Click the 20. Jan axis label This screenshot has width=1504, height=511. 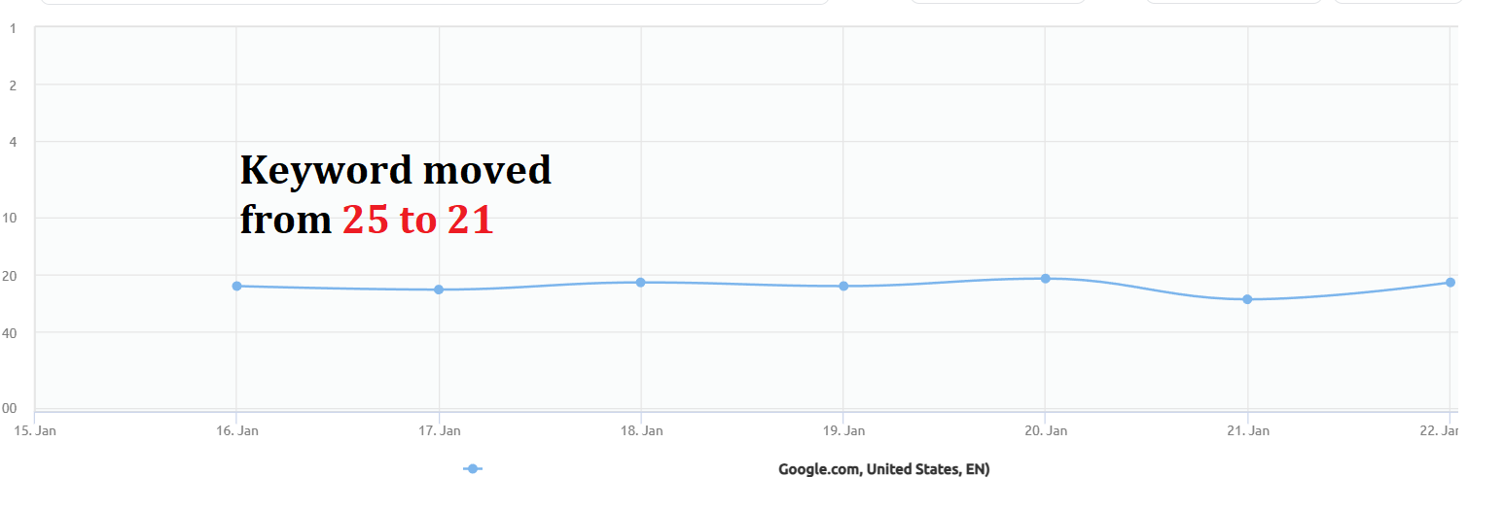pos(1045,430)
